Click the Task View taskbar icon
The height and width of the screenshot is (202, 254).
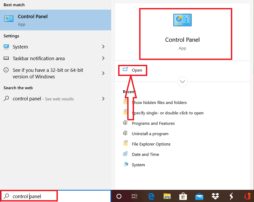point(135,196)
